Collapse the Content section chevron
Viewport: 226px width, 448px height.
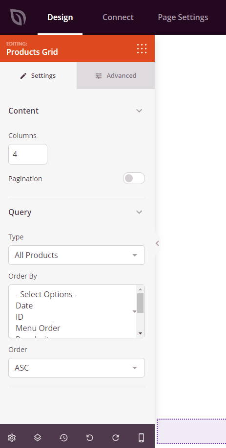point(139,111)
